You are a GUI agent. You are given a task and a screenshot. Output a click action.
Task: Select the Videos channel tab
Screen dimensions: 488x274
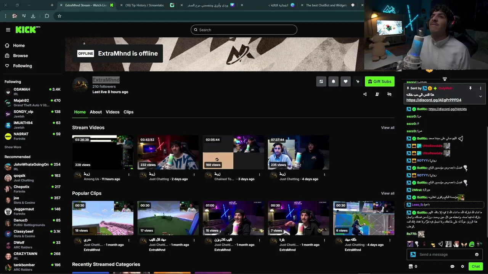pyautogui.click(x=112, y=112)
